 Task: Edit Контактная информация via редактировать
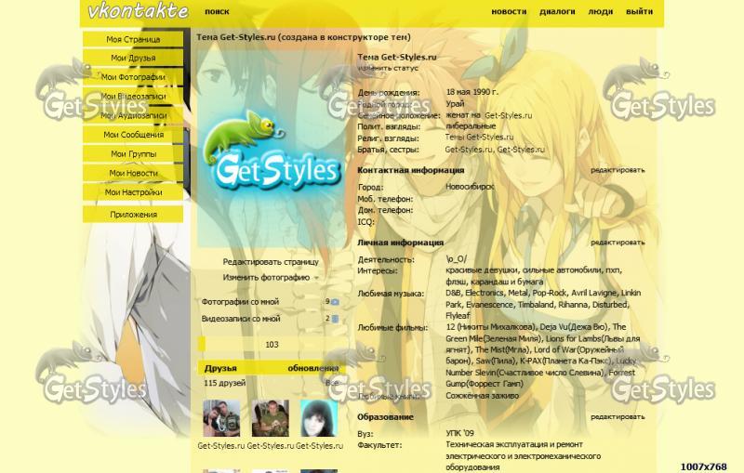coord(618,170)
